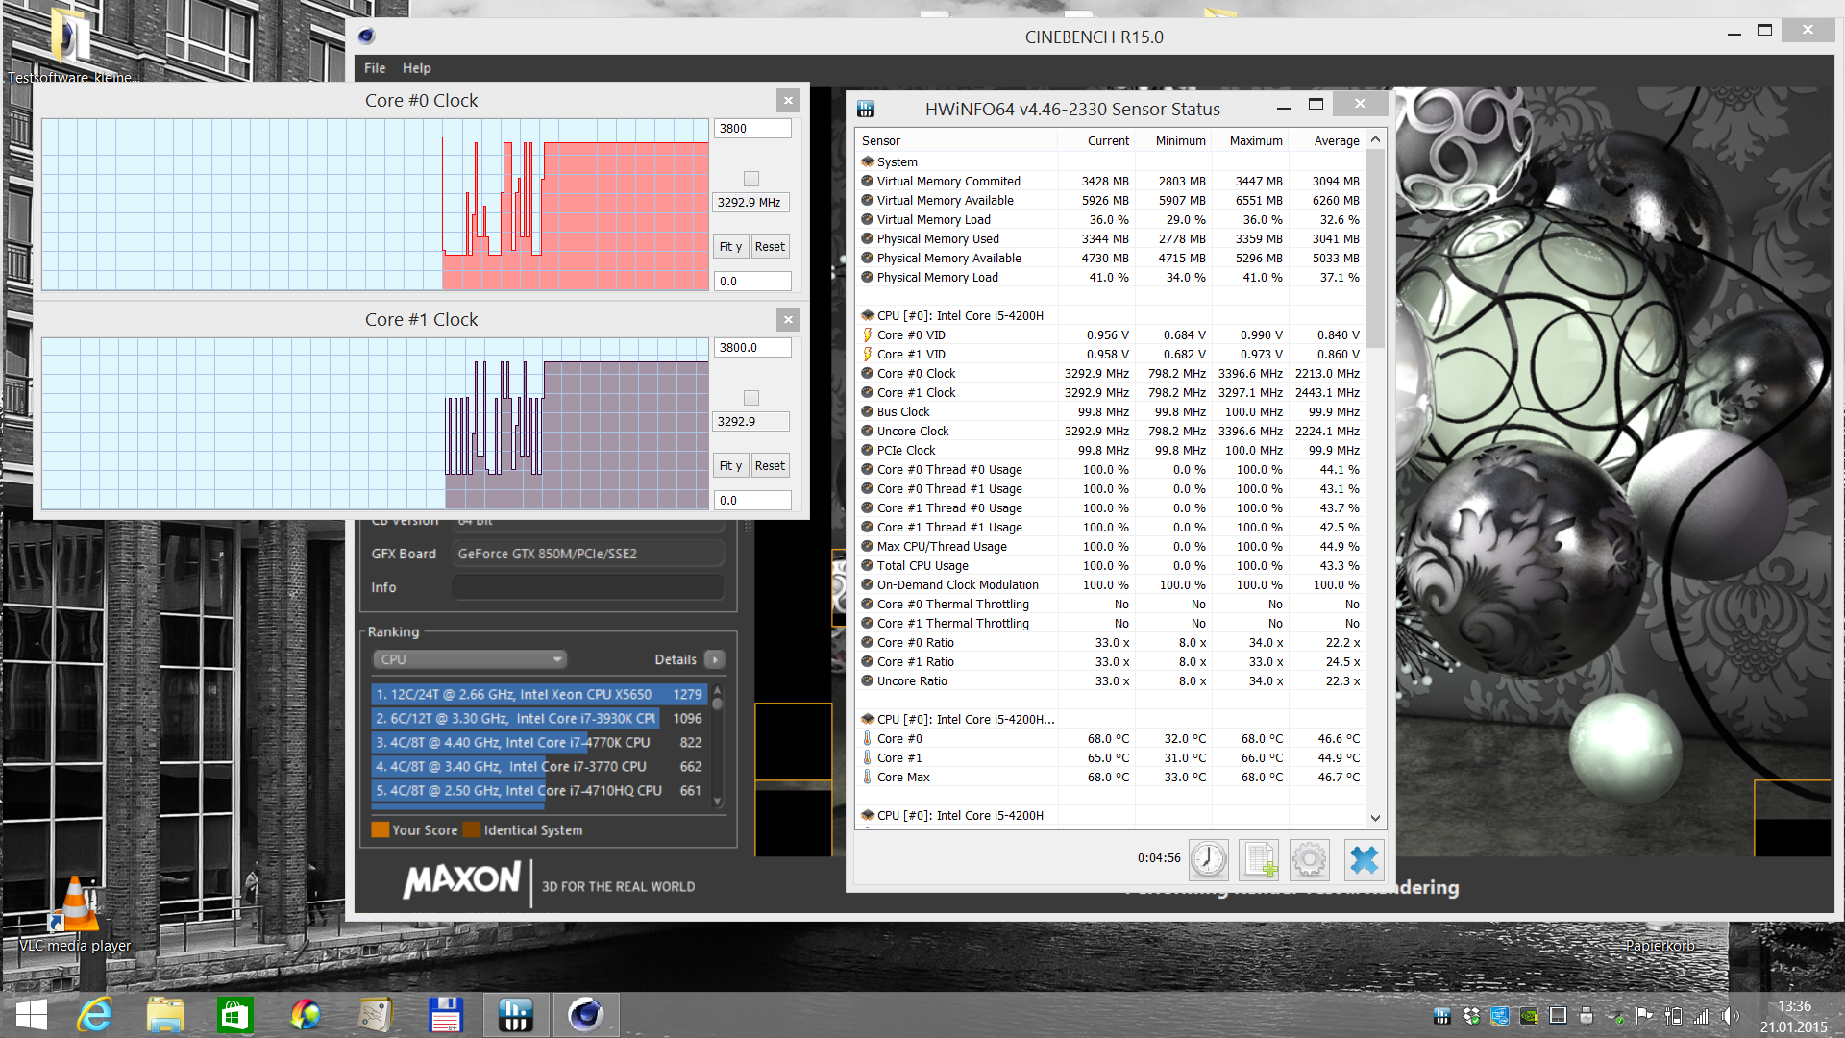Toggle checkbox in Core #1 Clock graph
The image size is (1845, 1038).
(x=751, y=398)
